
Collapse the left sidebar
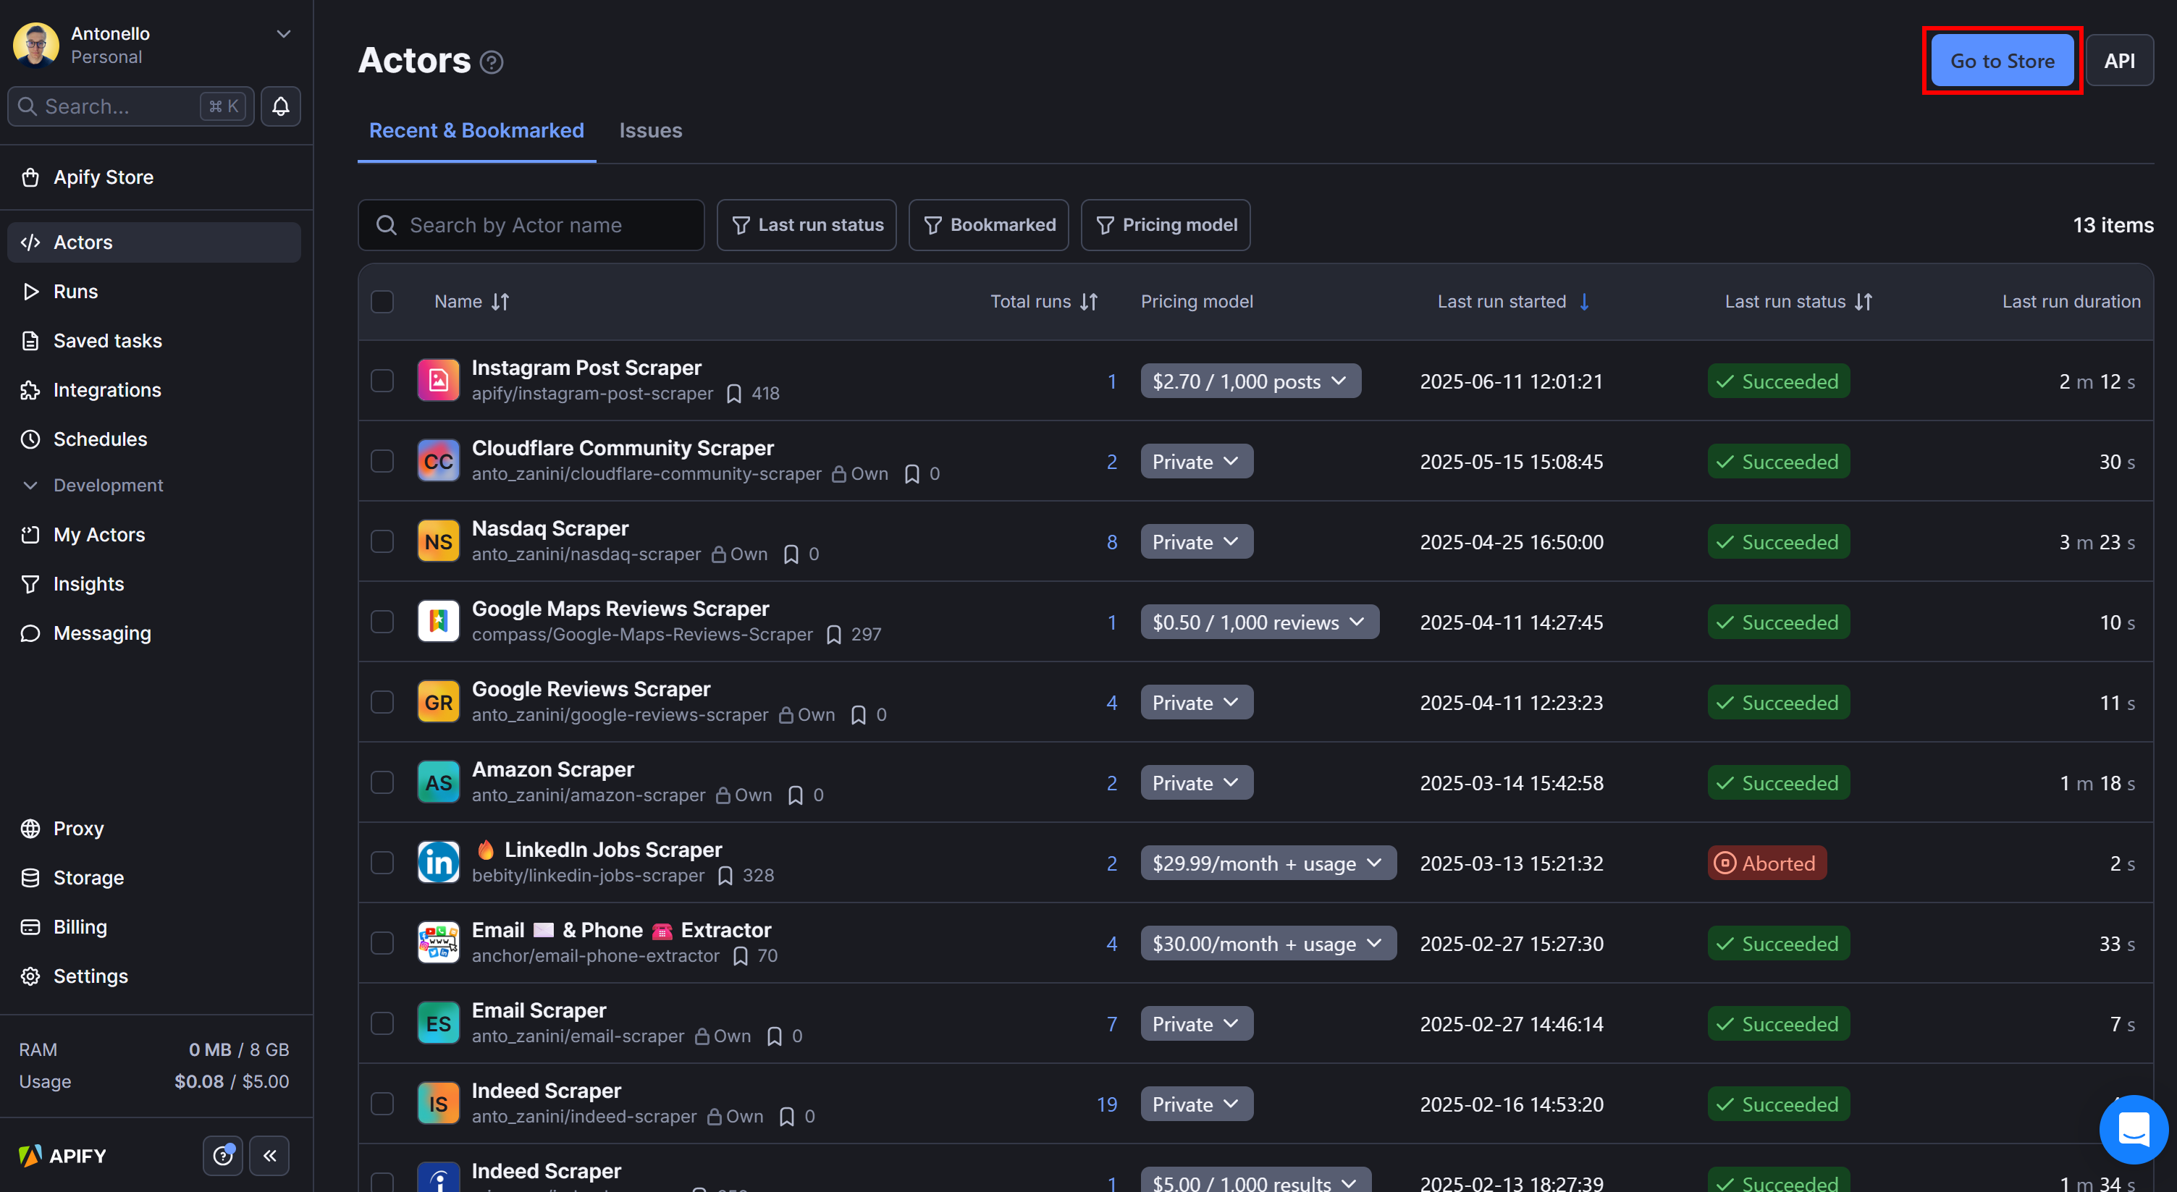(x=269, y=1155)
